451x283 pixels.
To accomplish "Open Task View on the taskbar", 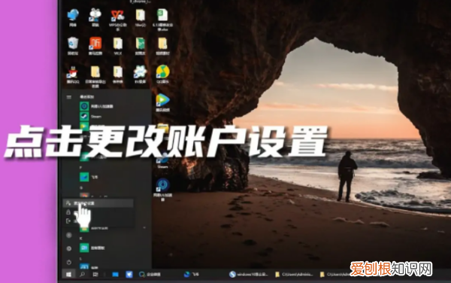I will click(x=95, y=275).
